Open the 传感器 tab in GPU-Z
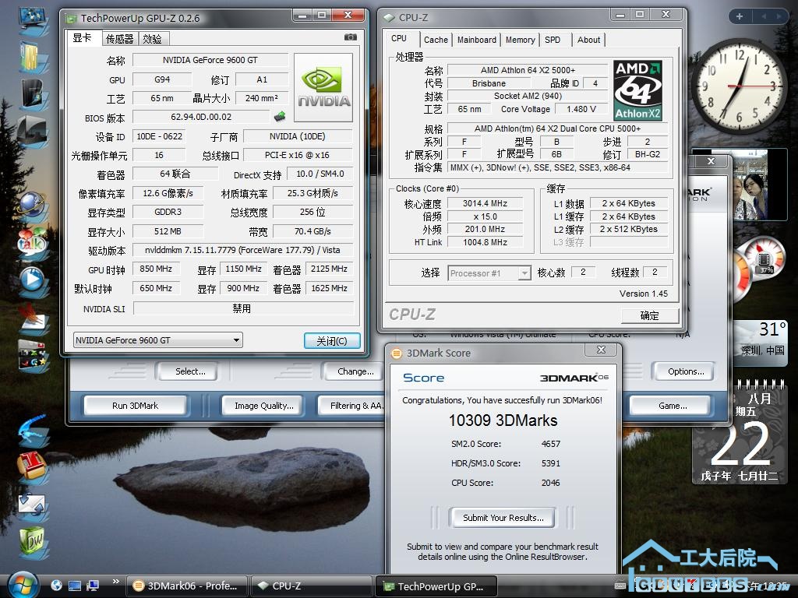Screen dimensions: 798x598 click(119, 39)
